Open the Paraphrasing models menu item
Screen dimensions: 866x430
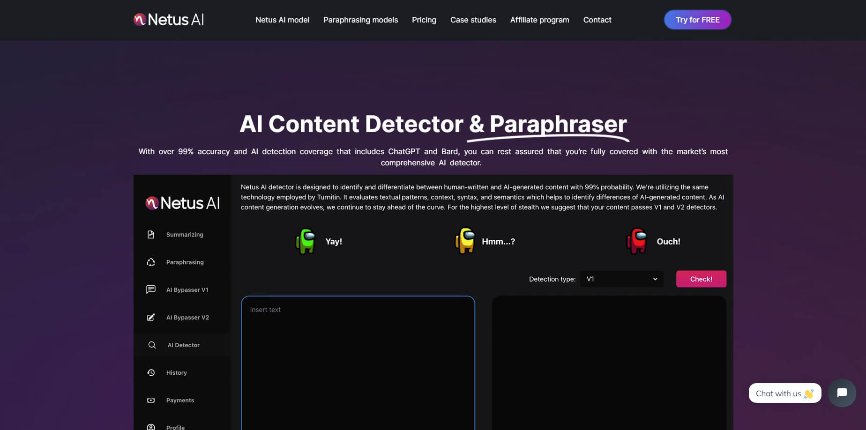[x=360, y=20]
